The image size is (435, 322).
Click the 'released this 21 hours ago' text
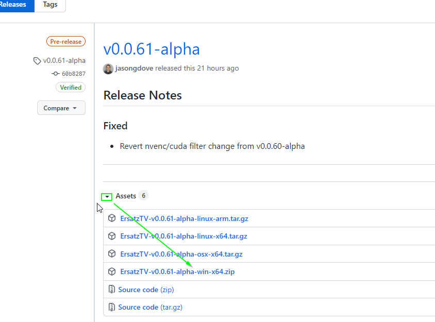coord(197,68)
